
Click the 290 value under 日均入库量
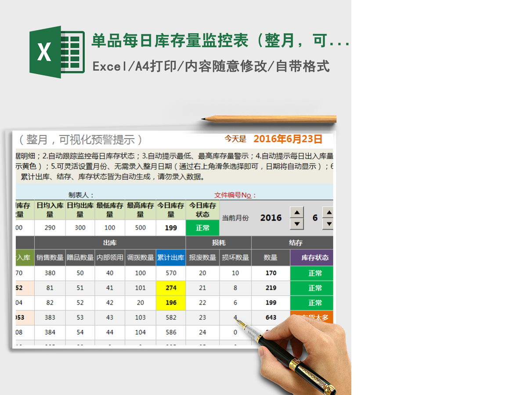tap(50, 228)
